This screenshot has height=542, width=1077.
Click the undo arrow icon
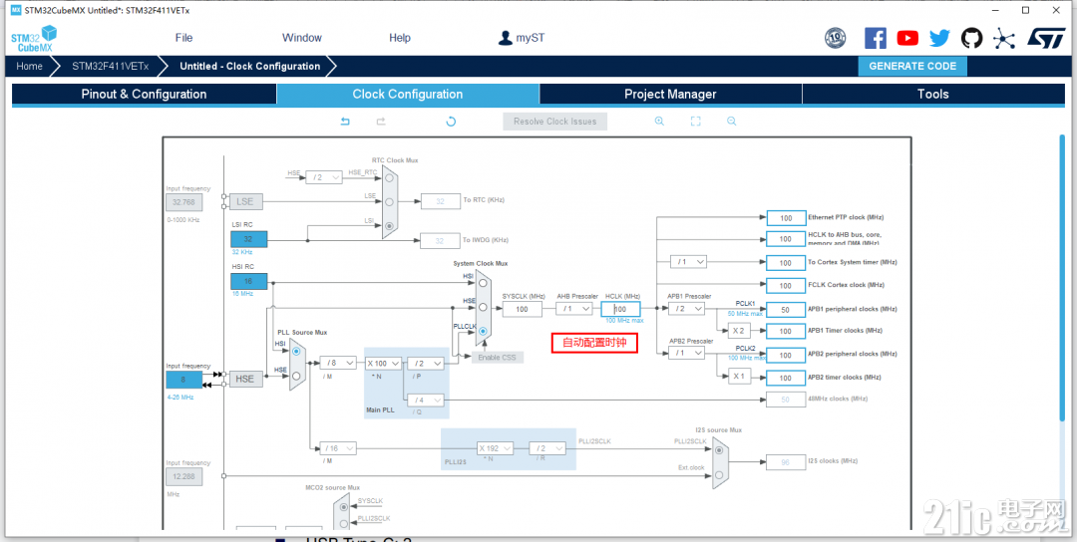345,122
